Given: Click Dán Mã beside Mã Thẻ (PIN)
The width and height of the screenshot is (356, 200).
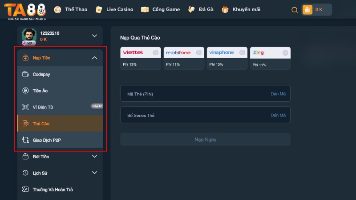Looking at the screenshot, I should 278,94.
